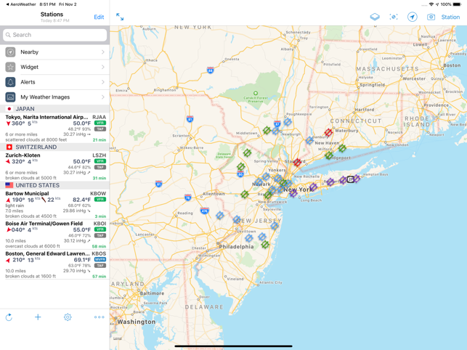This screenshot has width=467, height=350.
Task: Click the Widget star icon
Action: [10, 67]
